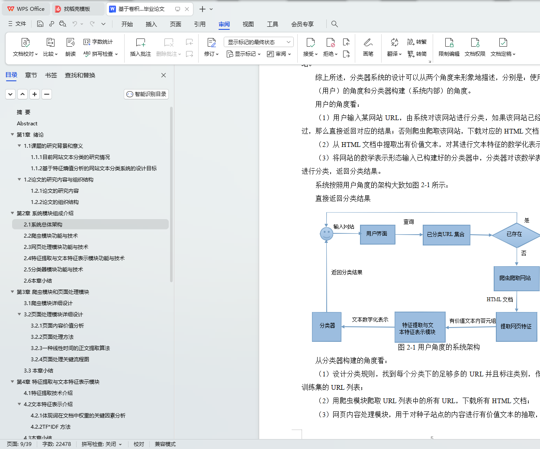
Task: Click the print preview icon
Action: pyautogui.click(x=63, y=24)
